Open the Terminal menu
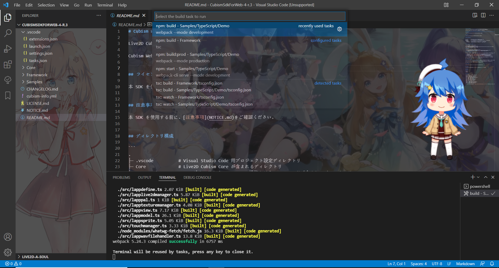This screenshot has width=499, height=268. coord(105,5)
